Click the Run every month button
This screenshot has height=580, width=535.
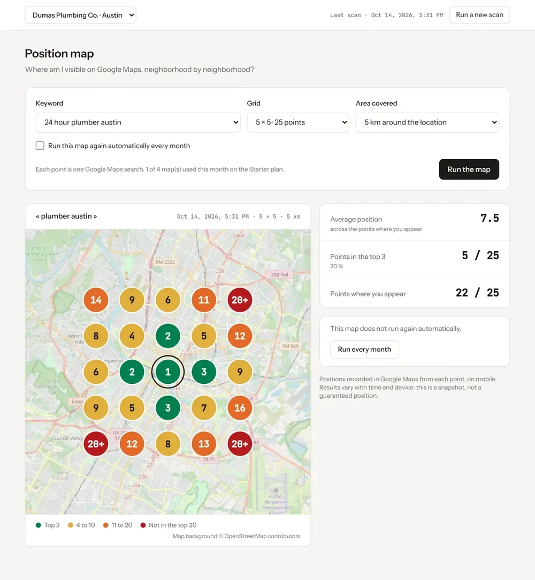[x=364, y=349]
